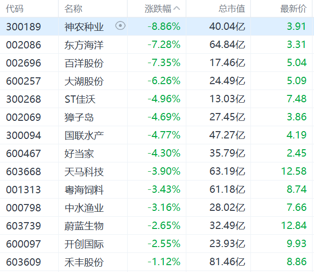The width and height of the screenshot is (314, 272).
Task: Select stock code 603609
Action: pos(23,262)
